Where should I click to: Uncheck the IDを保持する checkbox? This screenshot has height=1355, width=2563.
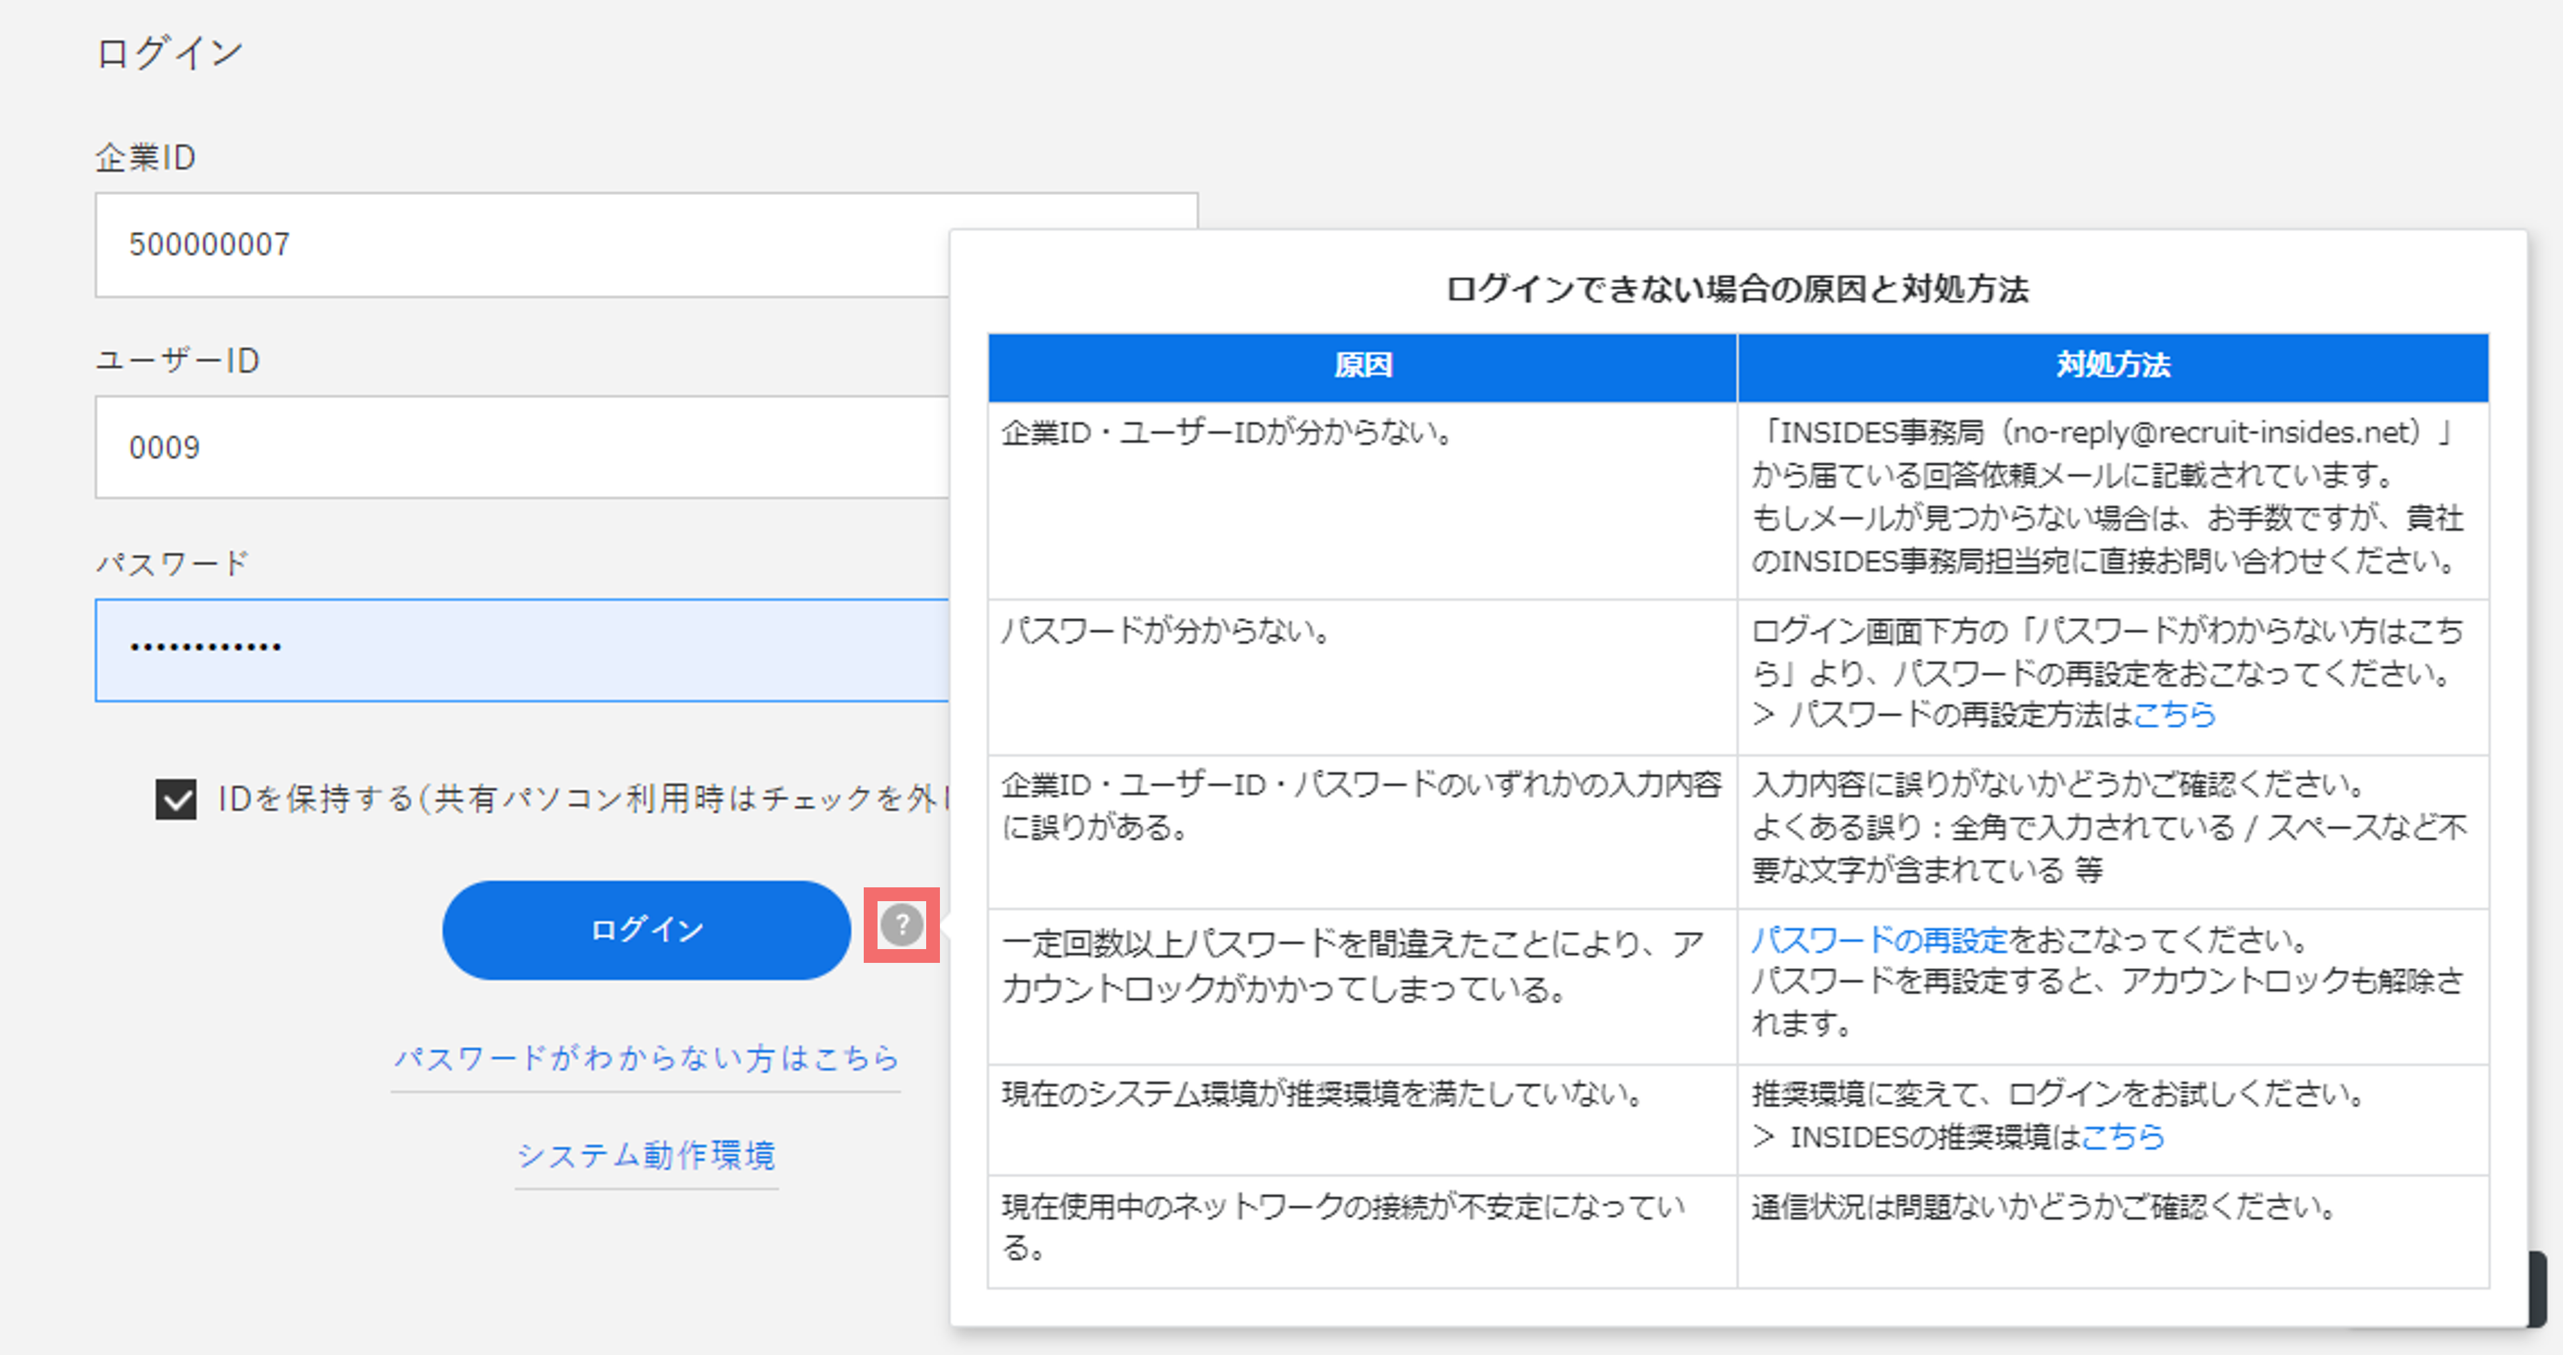pos(176,799)
